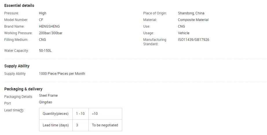Screen dimensions: 267x135
Task: Click the ISO11439/GB17926 standard text
Action: click(193, 40)
